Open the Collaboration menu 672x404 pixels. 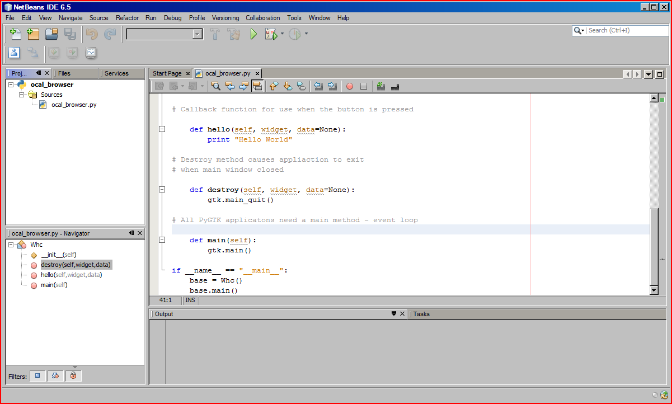[263, 18]
